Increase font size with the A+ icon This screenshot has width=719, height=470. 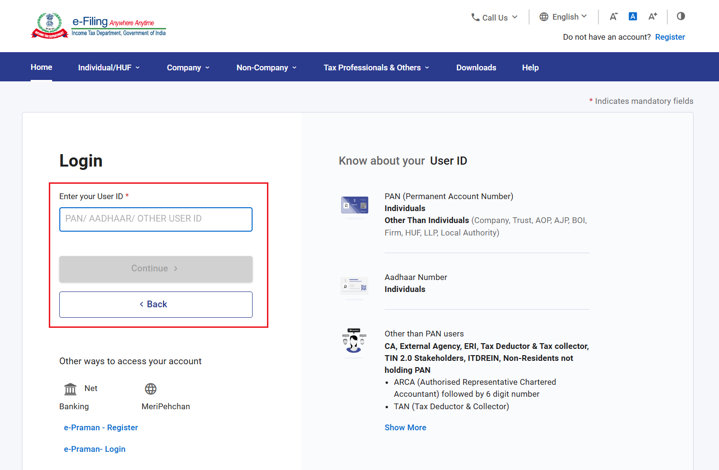653,16
